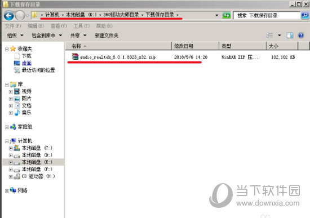
Task: Open the 组织 dropdown
Action: pyautogui.click(x=15, y=35)
